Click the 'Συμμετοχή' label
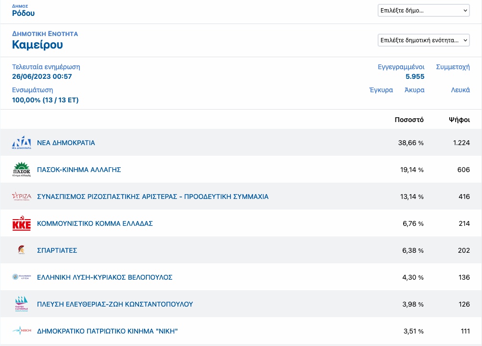 (453, 67)
